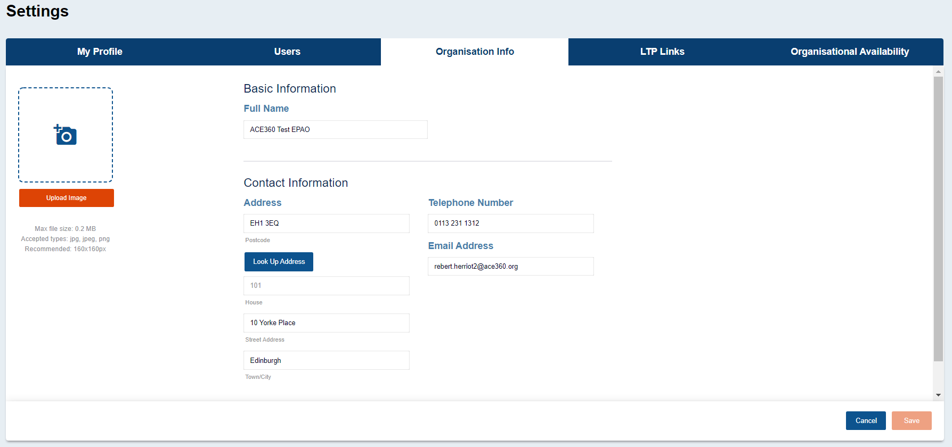Viewport: 952px width, 447px height.
Task: Click into the House number field
Action: (327, 286)
